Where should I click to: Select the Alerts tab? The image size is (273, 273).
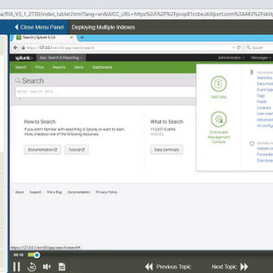pos(79,67)
